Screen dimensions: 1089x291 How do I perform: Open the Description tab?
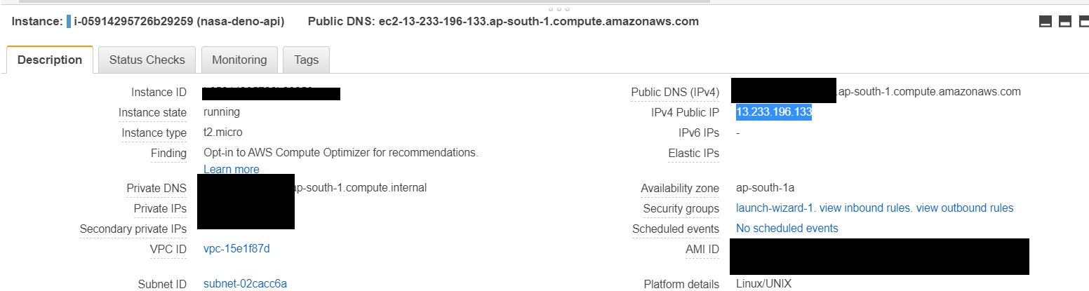50,60
